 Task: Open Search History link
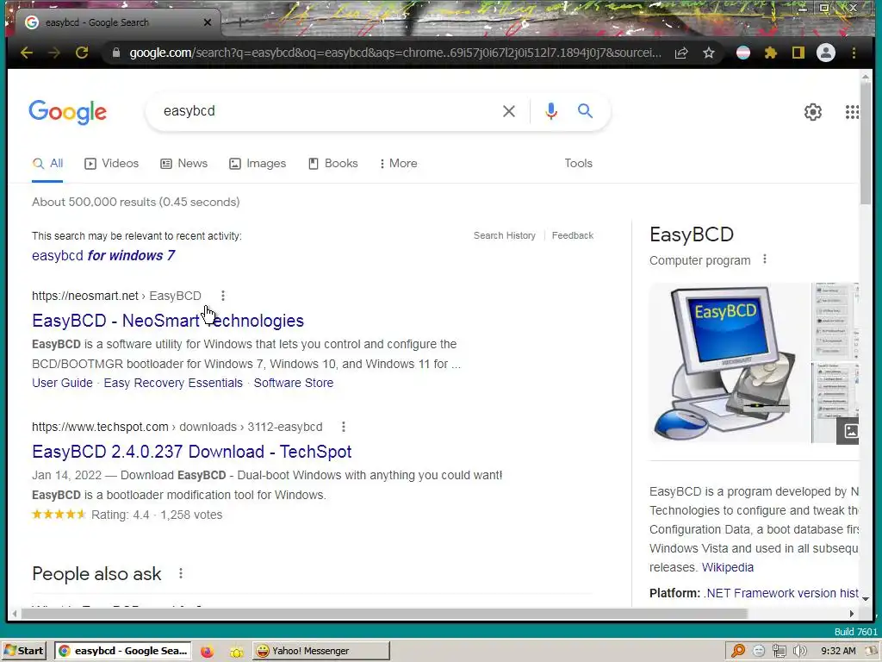[505, 235]
